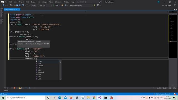Select ANCHOR in autocomplete list
The width and height of the screenshot is (178, 100).
coord(48,72)
